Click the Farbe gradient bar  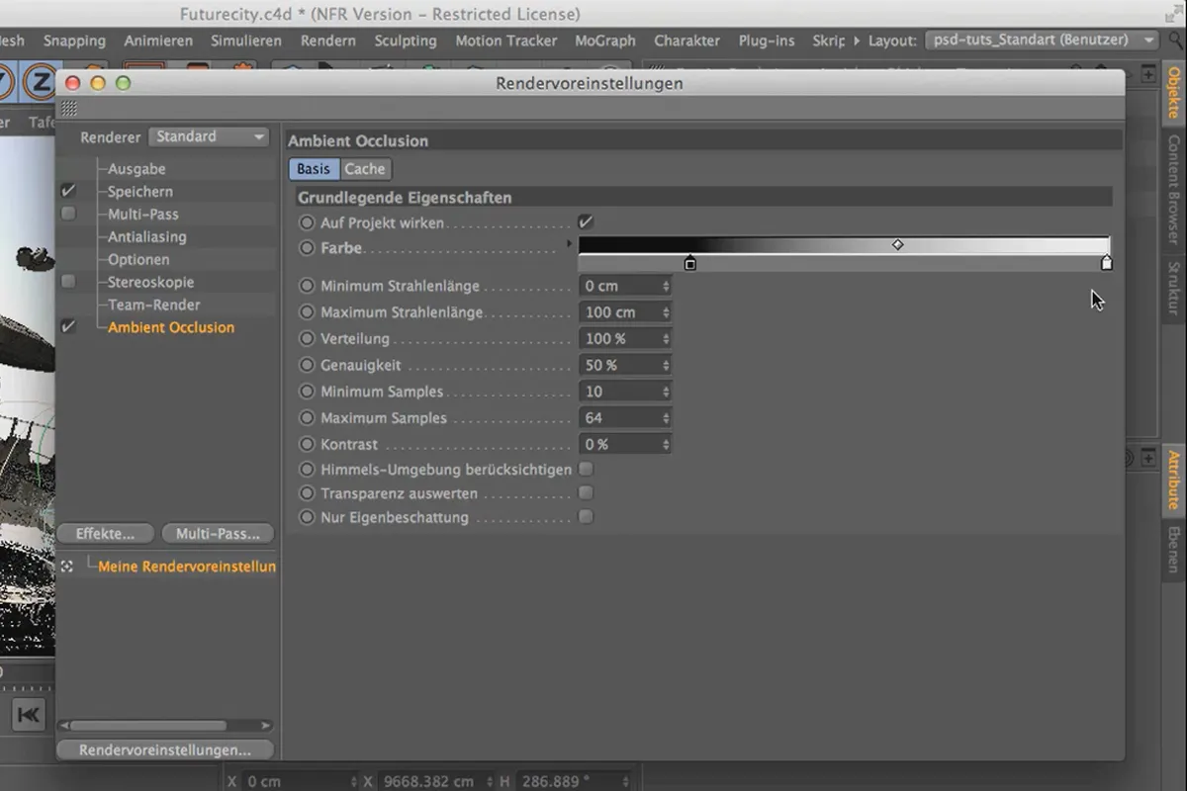(x=844, y=245)
